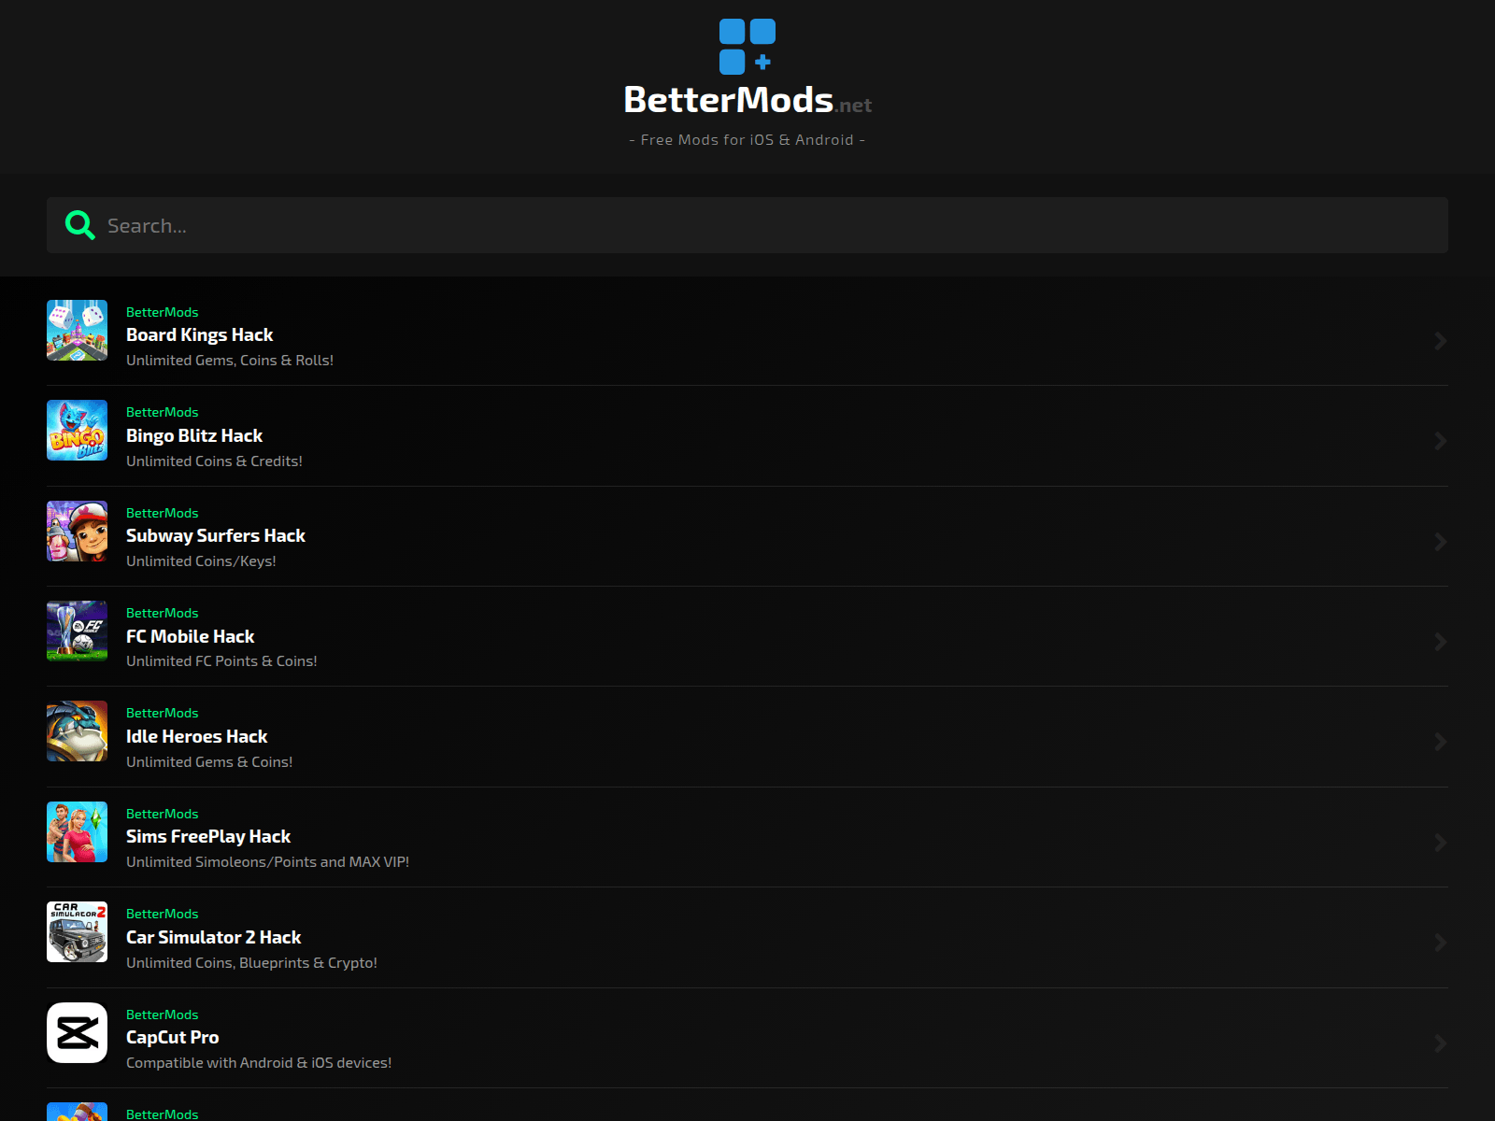1495x1121 pixels.
Task: Open the Bingo Blitz Hack link
Action: click(194, 435)
